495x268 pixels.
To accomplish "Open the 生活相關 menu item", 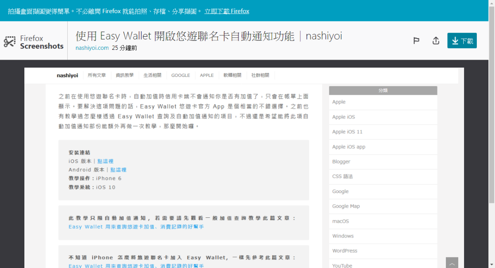I will (x=152, y=75).
